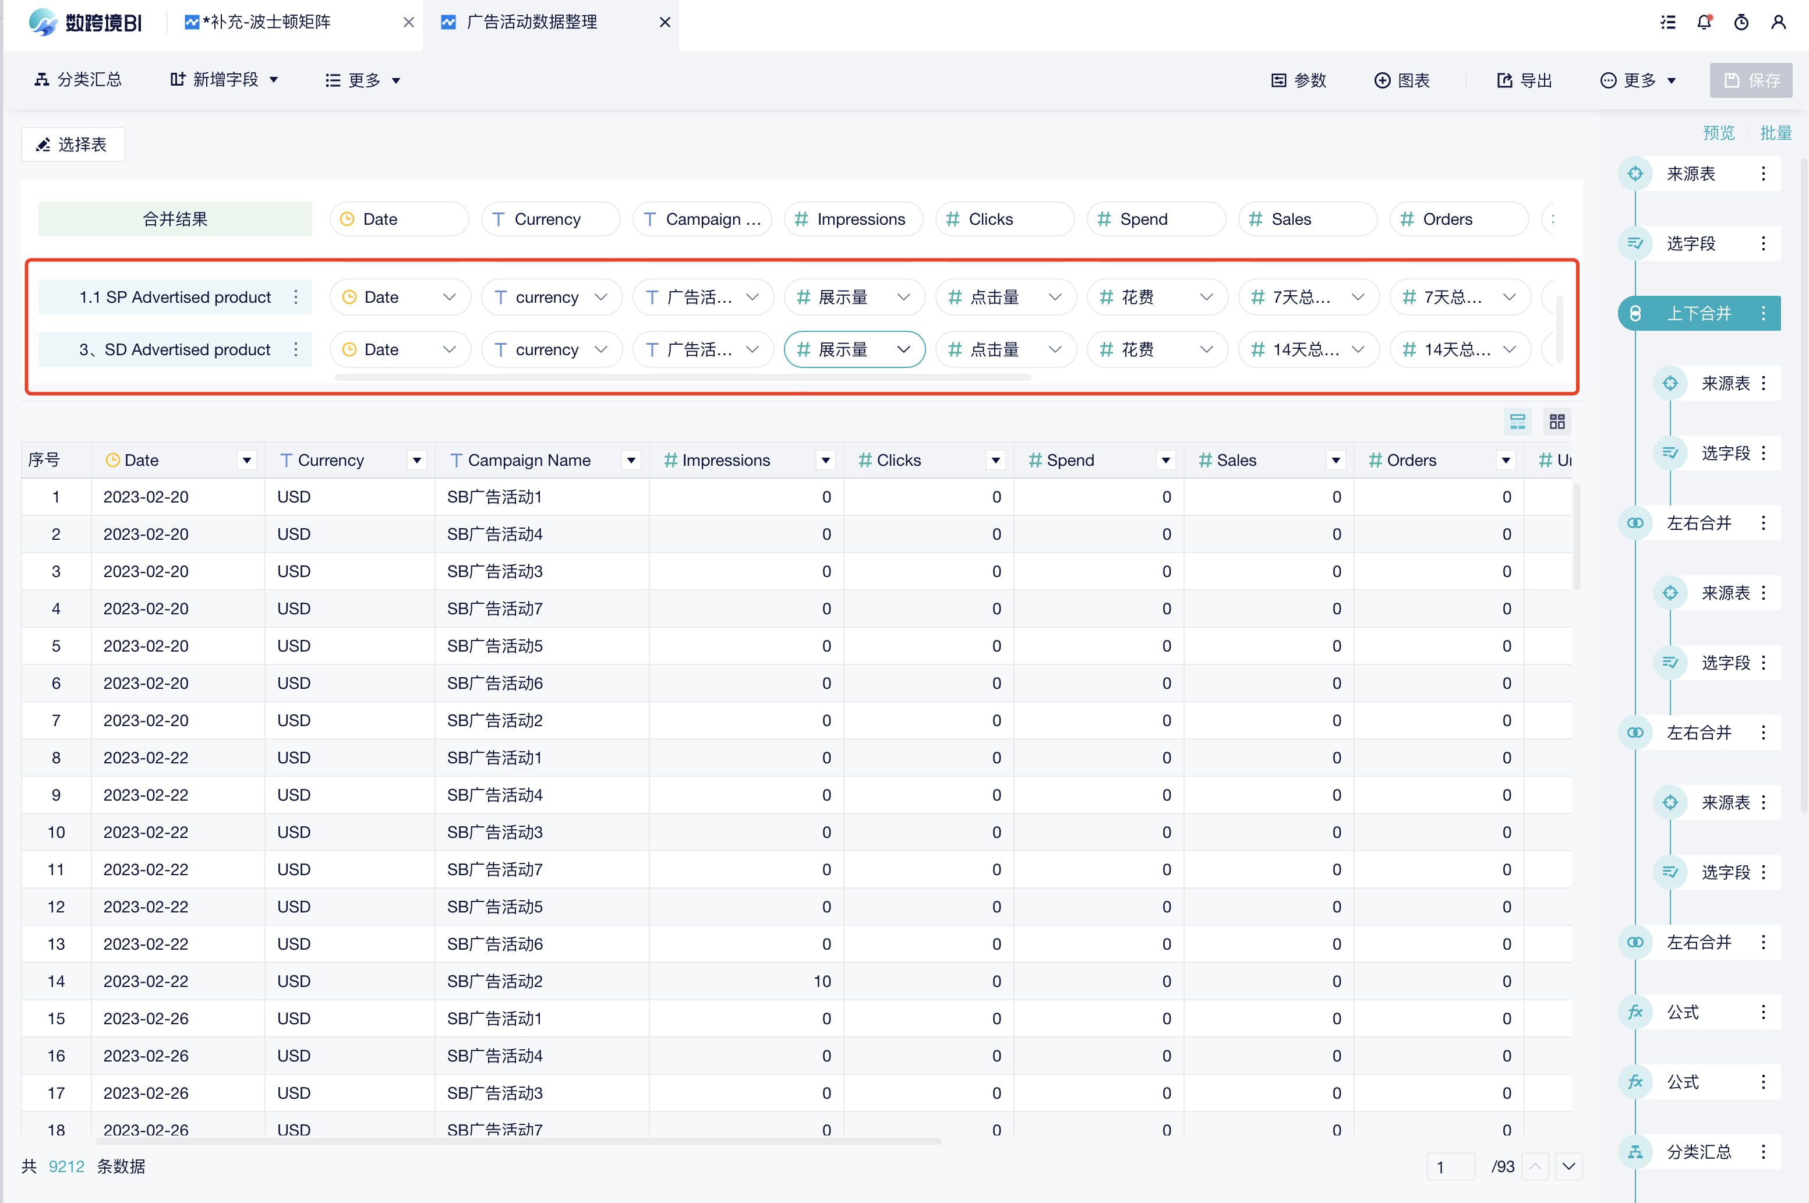
Task: Click the page number input field
Action: (x=1451, y=1166)
